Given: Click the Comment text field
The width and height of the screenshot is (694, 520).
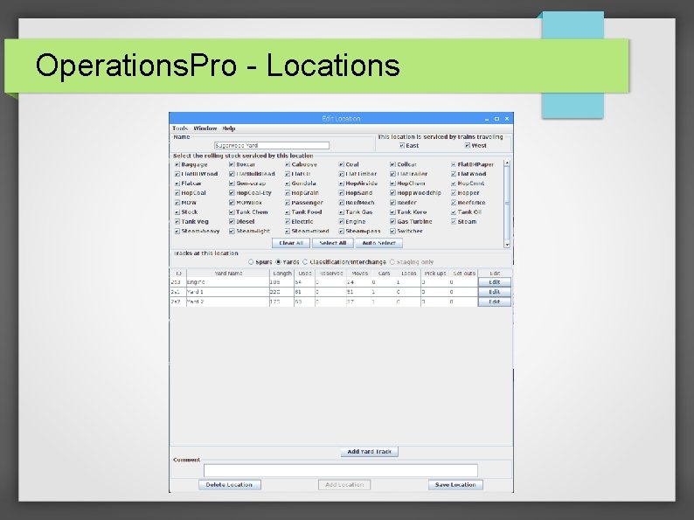Looking at the screenshot, I should 341,470.
